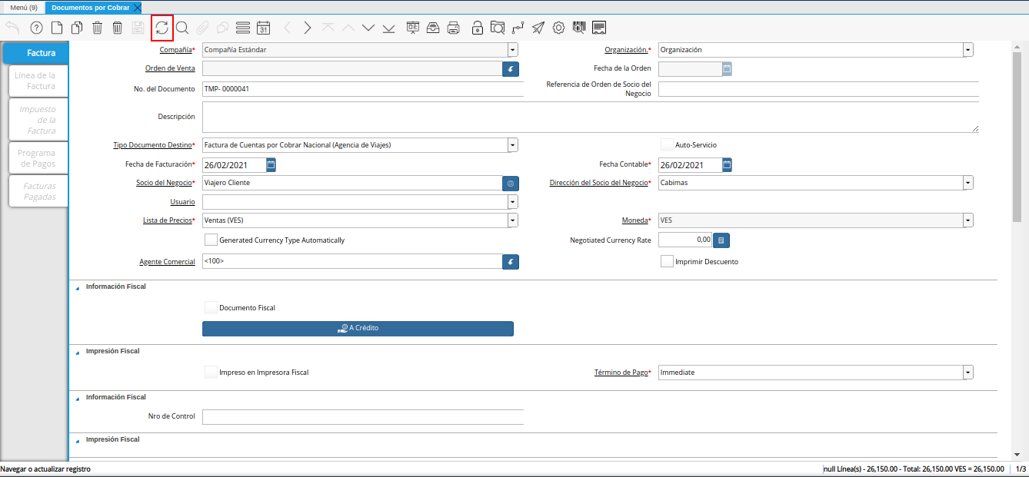Click the Descripción text field
1029x477 pixels.
[x=590, y=118]
